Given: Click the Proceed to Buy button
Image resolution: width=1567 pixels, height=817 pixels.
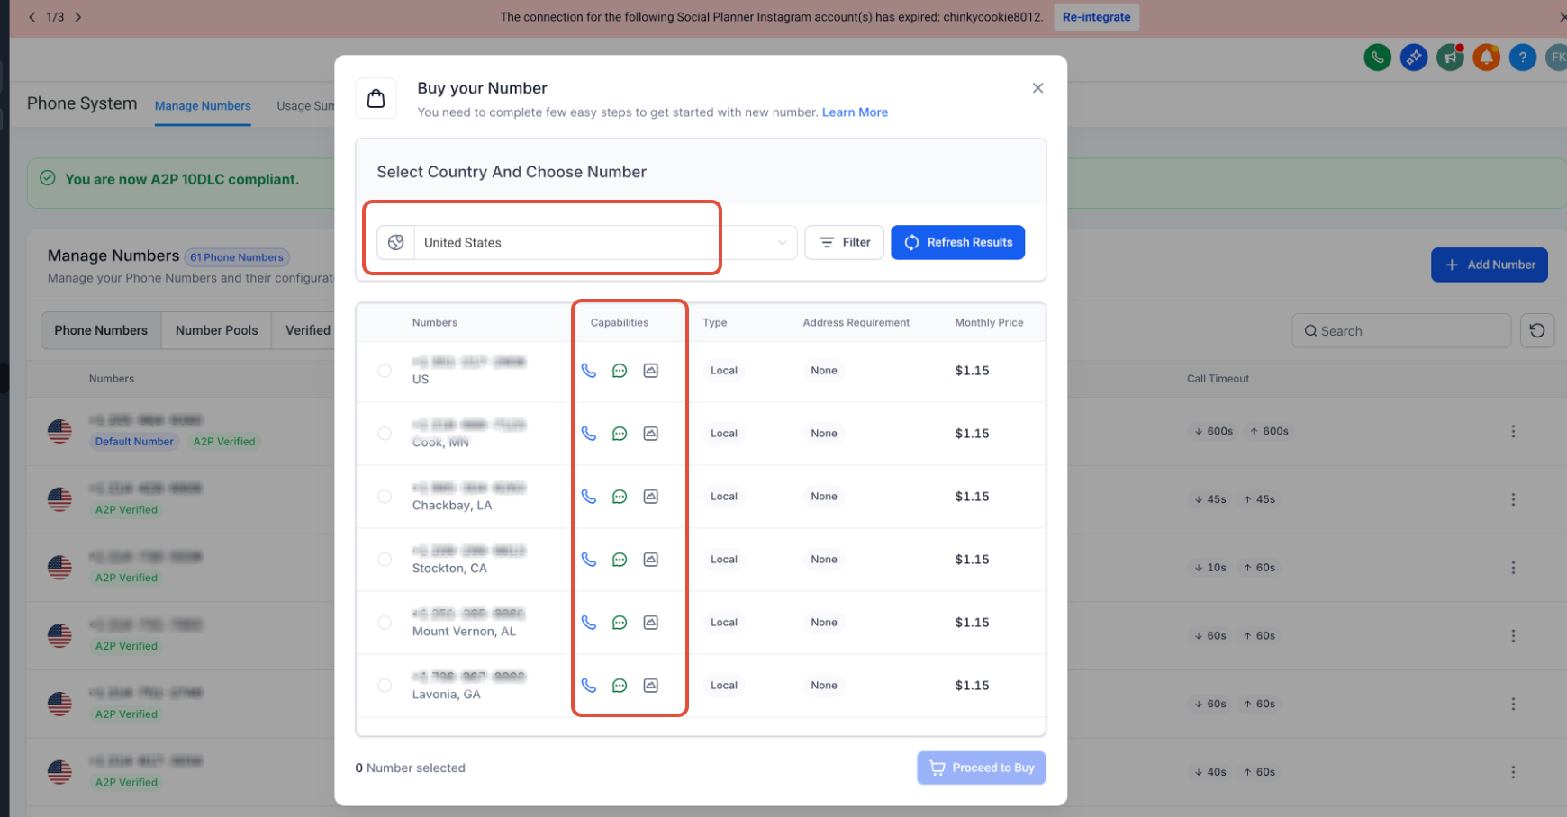Looking at the screenshot, I should pos(982,768).
